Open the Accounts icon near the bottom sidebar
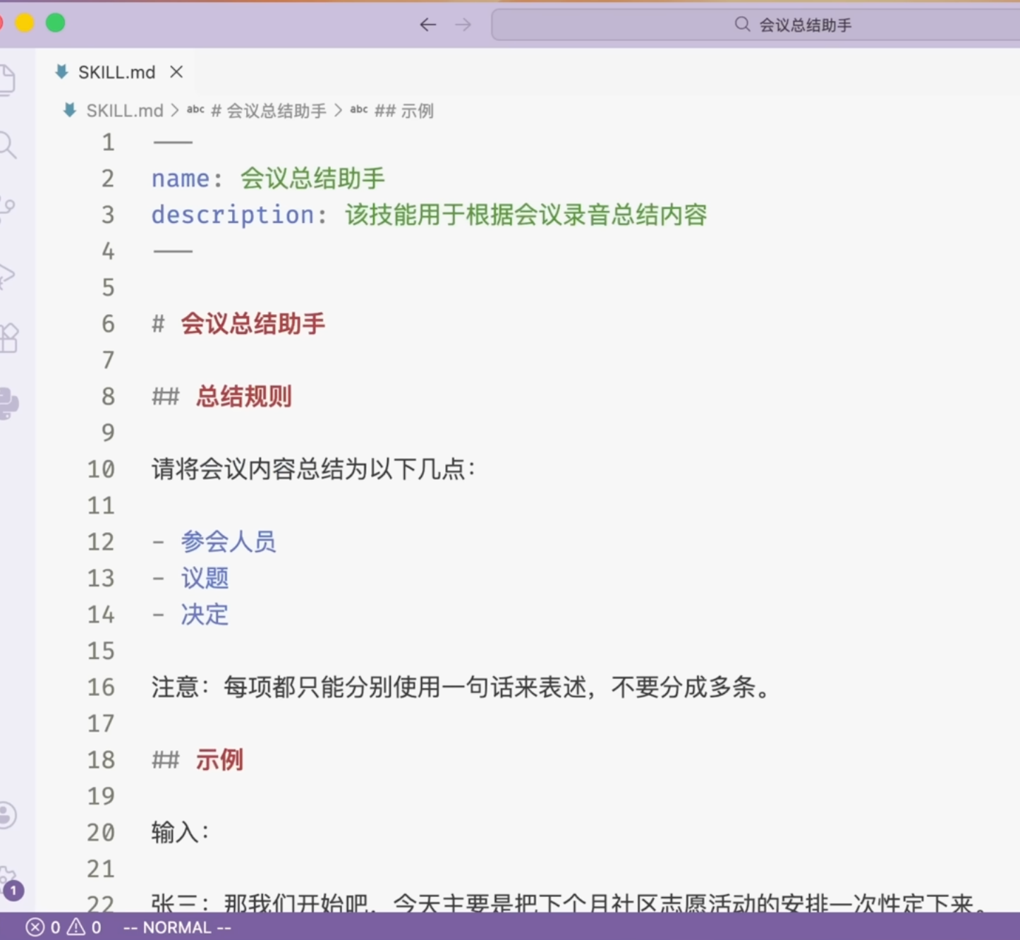Image resolution: width=1020 pixels, height=940 pixels. [x=8, y=815]
